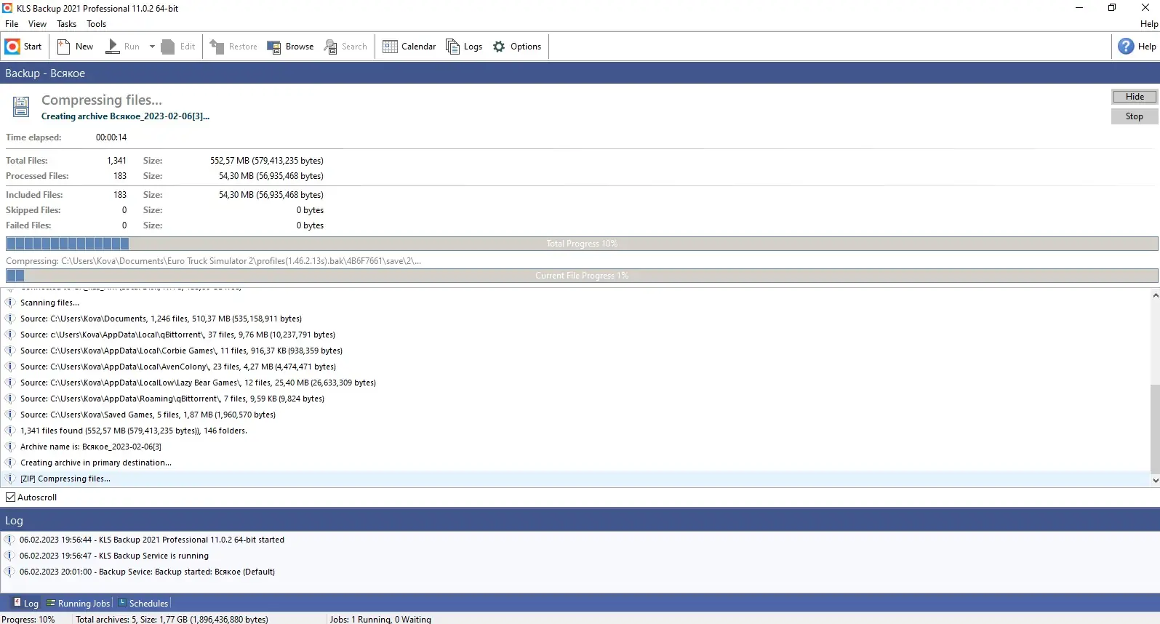Screen dimensions: 1160x624
Task: Click the Run toolbar button
Action: click(x=123, y=47)
